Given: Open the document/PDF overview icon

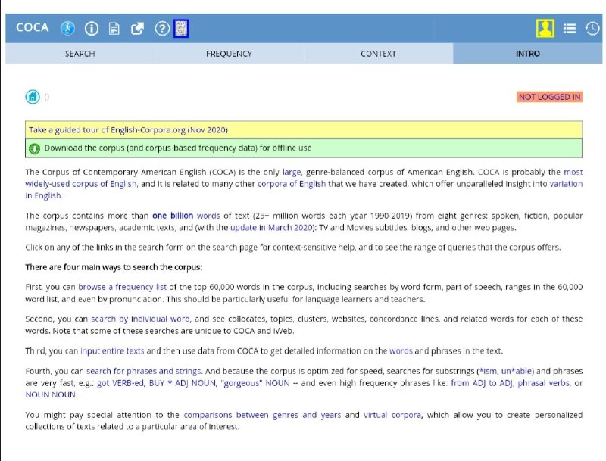Looking at the screenshot, I should point(114,28).
